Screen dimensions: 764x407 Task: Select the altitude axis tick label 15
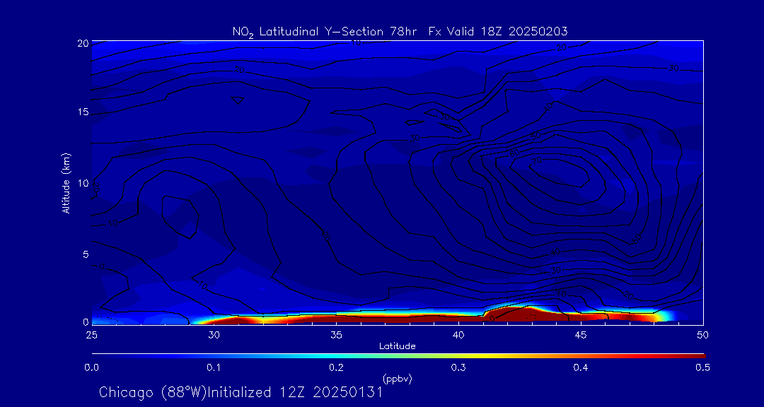(x=83, y=112)
